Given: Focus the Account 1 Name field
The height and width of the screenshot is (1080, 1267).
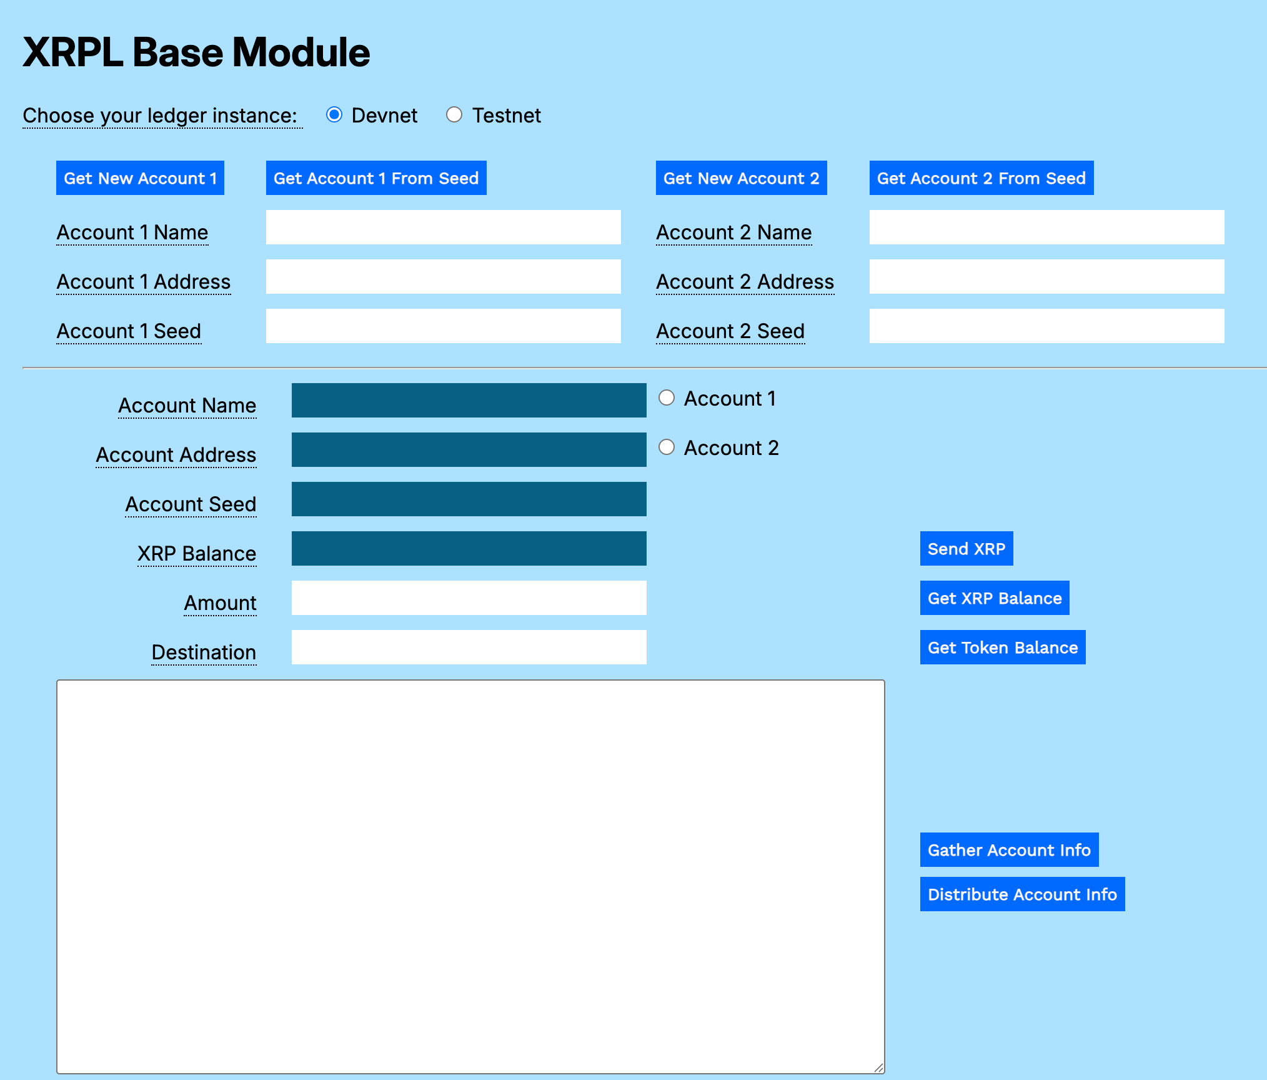Looking at the screenshot, I should pos(443,227).
